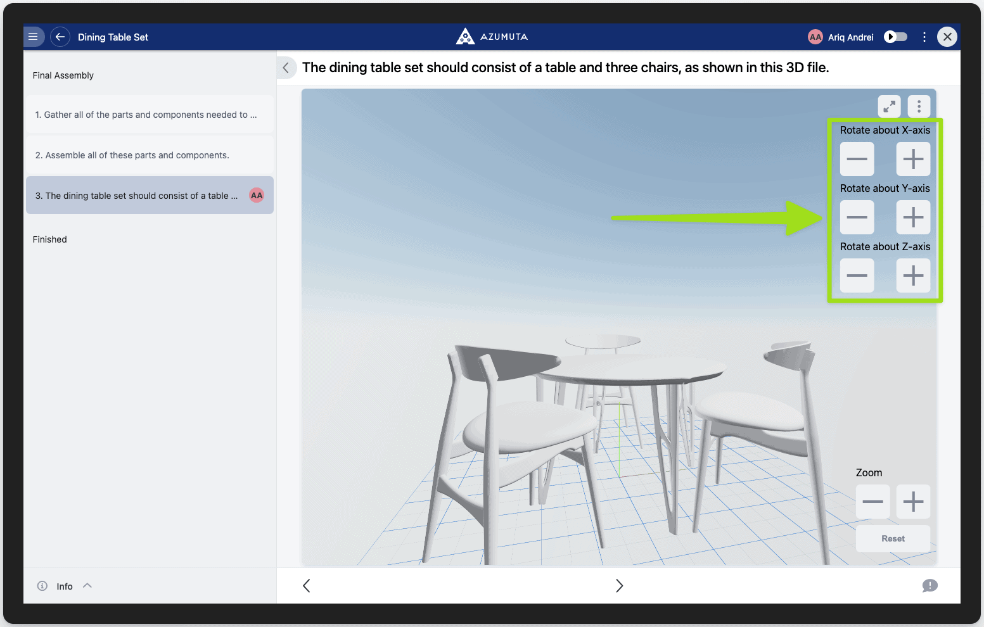Collapse the steps sidebar with the chevron

pos(286,68)
